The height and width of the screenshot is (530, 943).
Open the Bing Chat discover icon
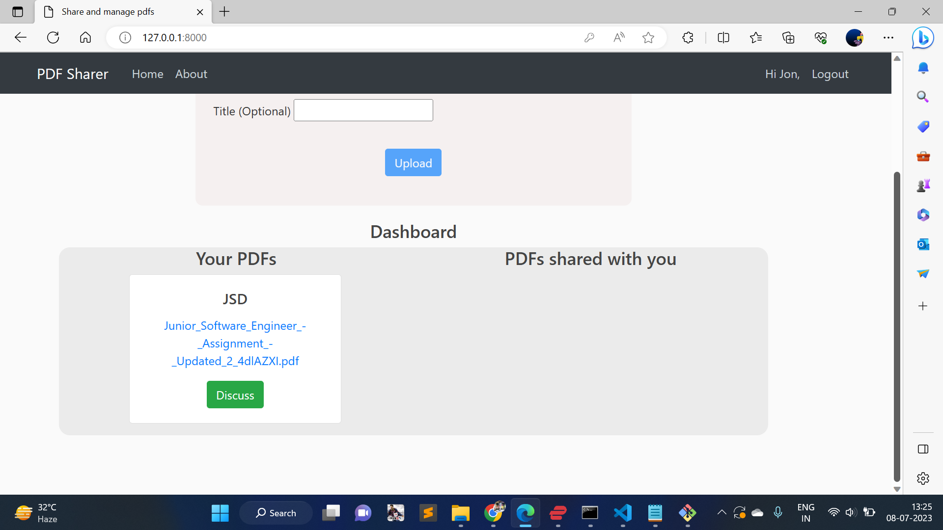(x=922, y=37)
